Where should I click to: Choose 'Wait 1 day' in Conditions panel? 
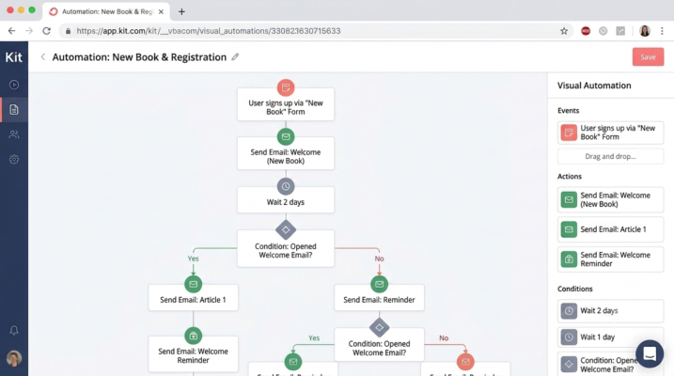point(610,337)
